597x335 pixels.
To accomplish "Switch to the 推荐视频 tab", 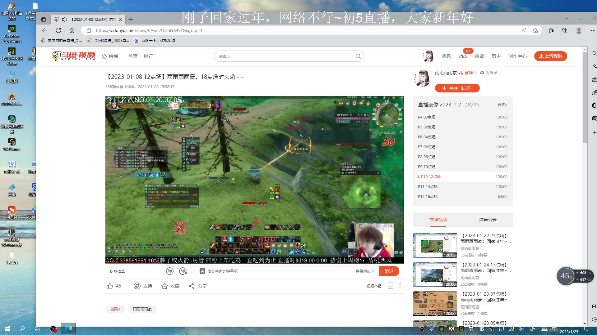I will coord(438,220).
